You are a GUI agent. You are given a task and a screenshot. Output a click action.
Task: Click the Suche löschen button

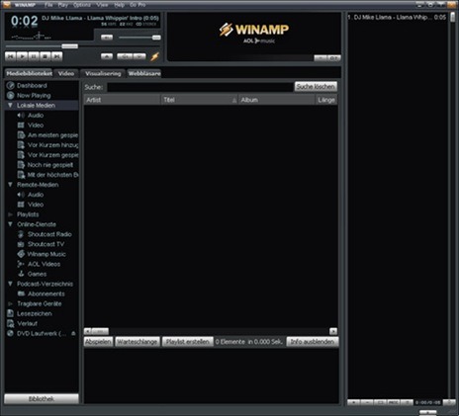click(316, 87)
